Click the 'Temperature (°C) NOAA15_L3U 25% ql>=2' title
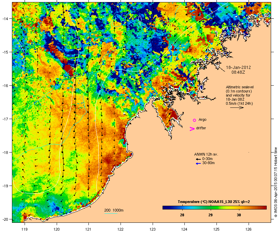The height and width of the screenshot is (232, 280). point(214,202)
